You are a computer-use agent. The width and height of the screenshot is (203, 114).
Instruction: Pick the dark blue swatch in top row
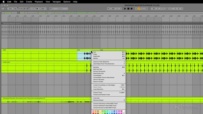114,111
